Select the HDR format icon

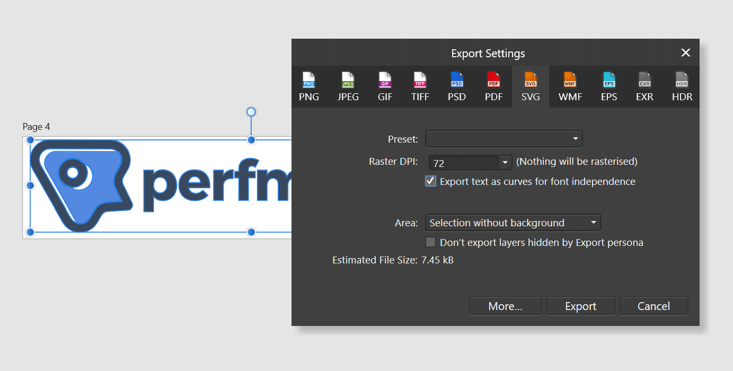(682, 86)
